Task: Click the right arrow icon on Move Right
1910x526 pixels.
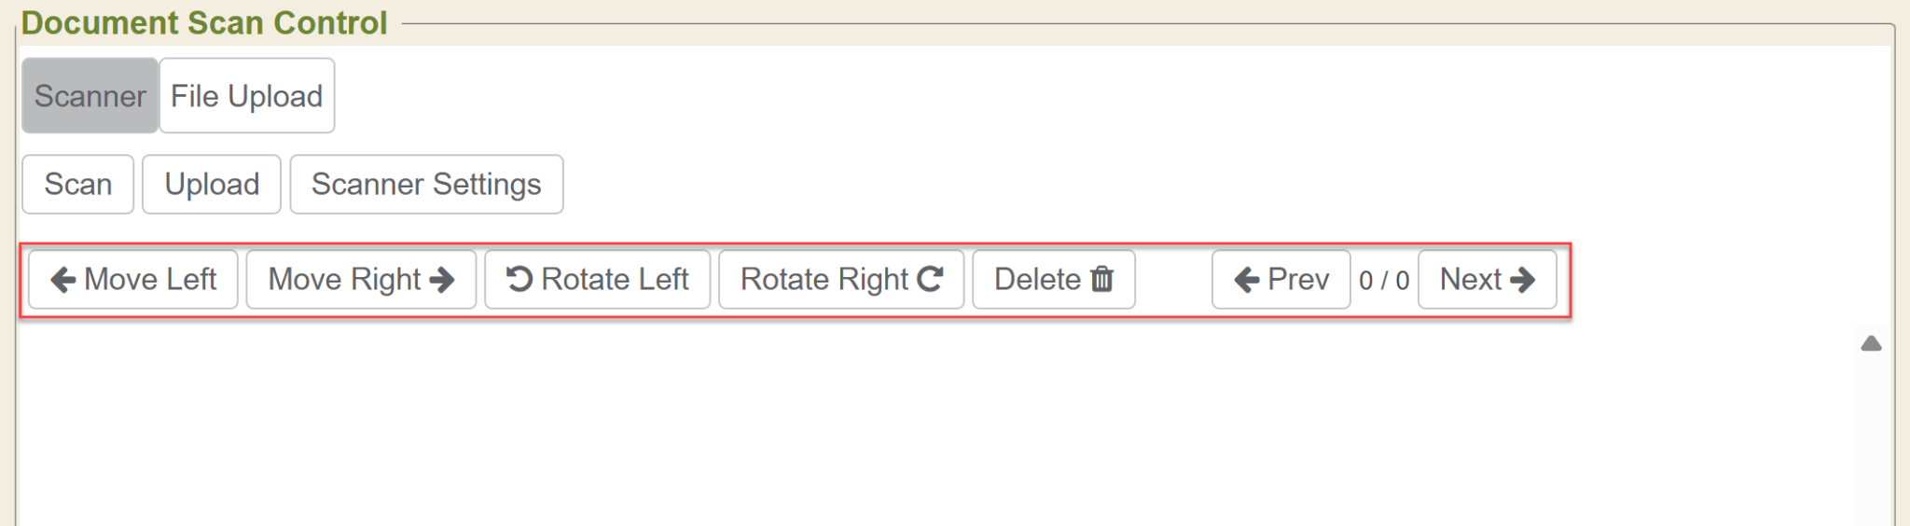Action: (442, 280)
